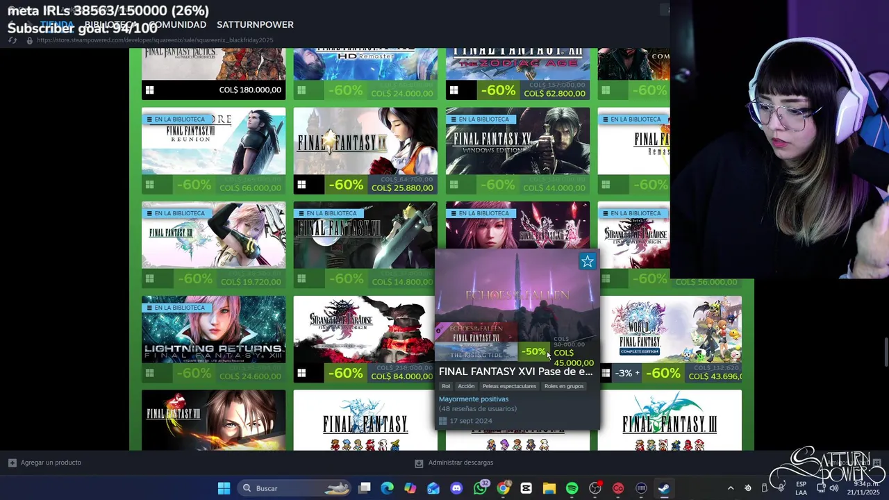Select the 'Roles en grupos' tag
The height and width of the screenshot is (500, 889).
pyautogui.click(x=564, y=386)
